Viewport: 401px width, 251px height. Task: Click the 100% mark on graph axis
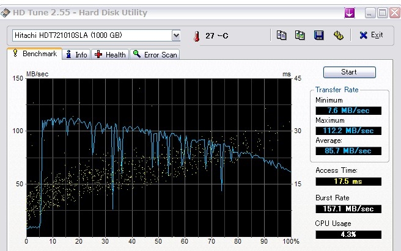click(291, 241)
